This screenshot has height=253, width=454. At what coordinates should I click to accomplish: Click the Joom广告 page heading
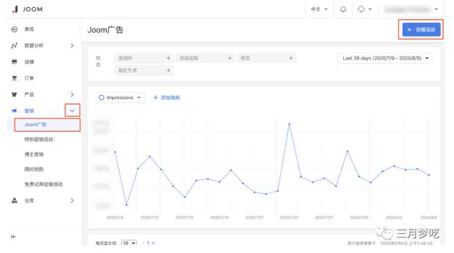coord(105,30)
